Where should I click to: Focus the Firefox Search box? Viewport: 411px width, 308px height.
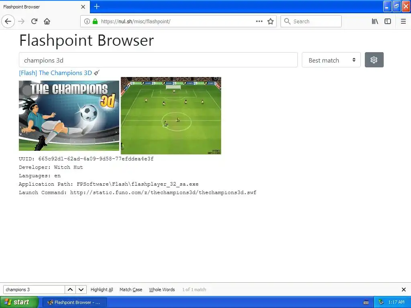pyautogui.click(x=311, y=21)
